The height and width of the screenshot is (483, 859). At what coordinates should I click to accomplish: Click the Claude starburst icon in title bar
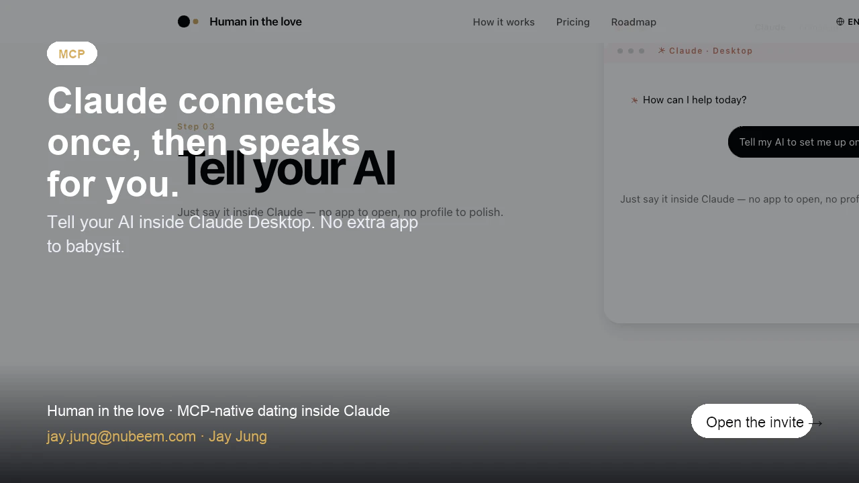pyautogui.click(x=662, y=50)
